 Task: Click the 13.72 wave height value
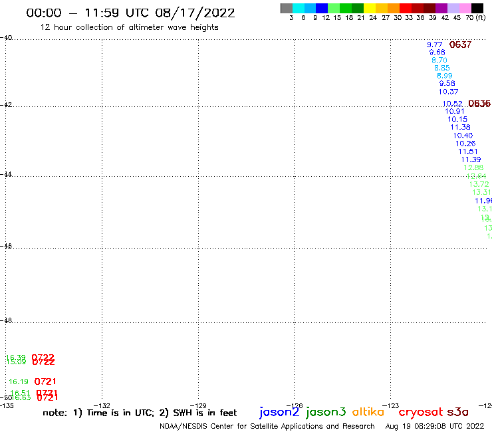tap(479, 184)
